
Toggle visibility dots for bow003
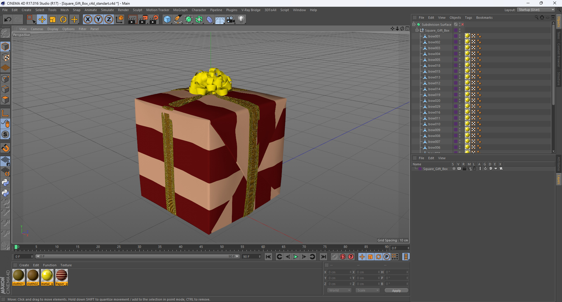coord(460,48)
